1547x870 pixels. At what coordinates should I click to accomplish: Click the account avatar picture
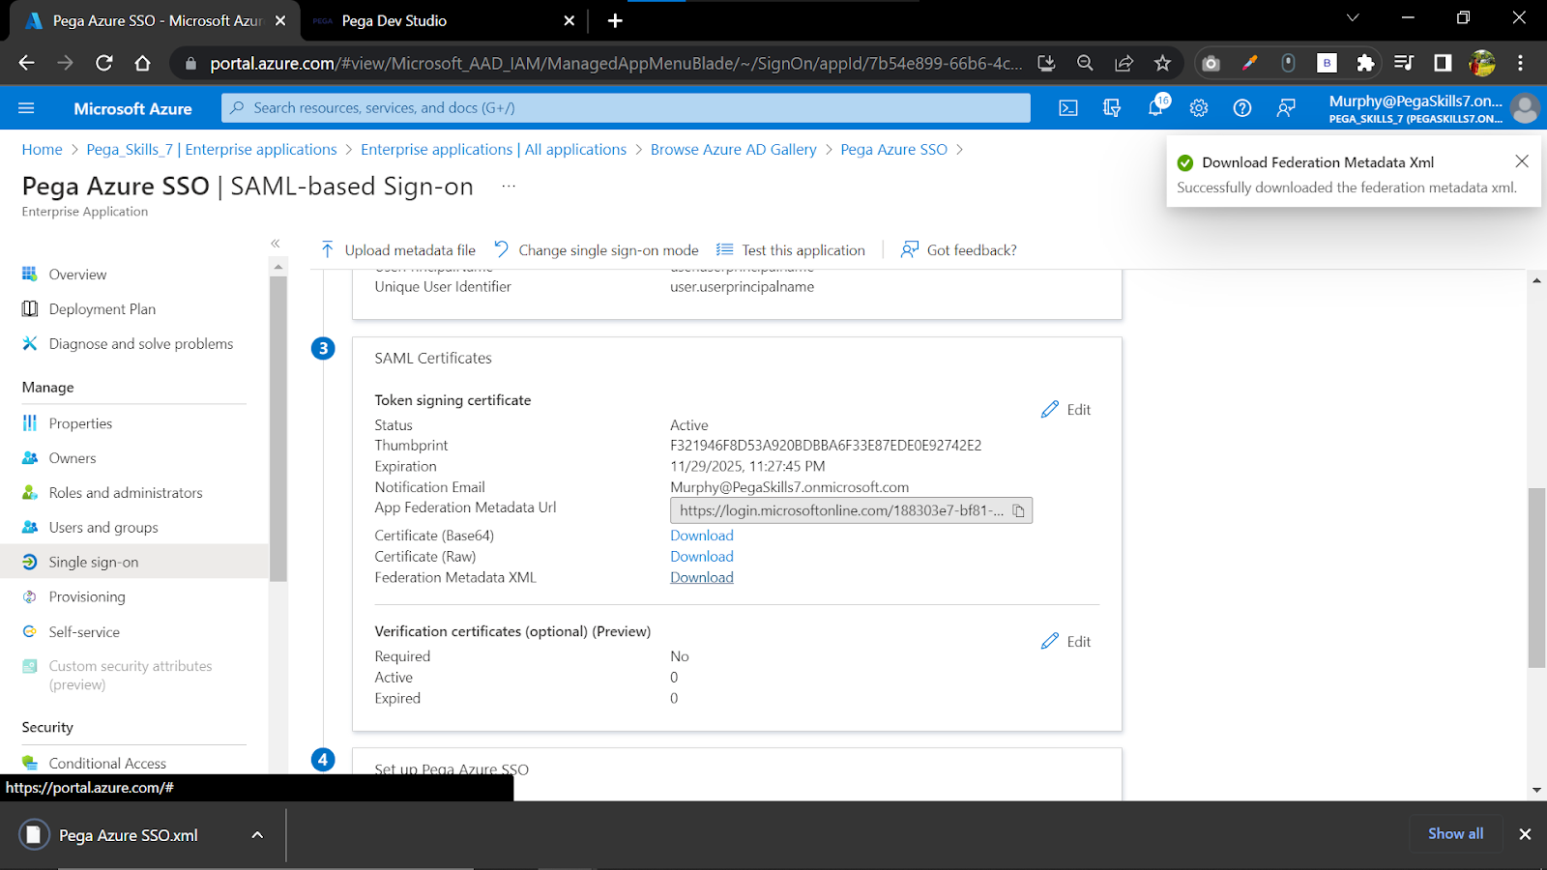tap(1525, 108)
